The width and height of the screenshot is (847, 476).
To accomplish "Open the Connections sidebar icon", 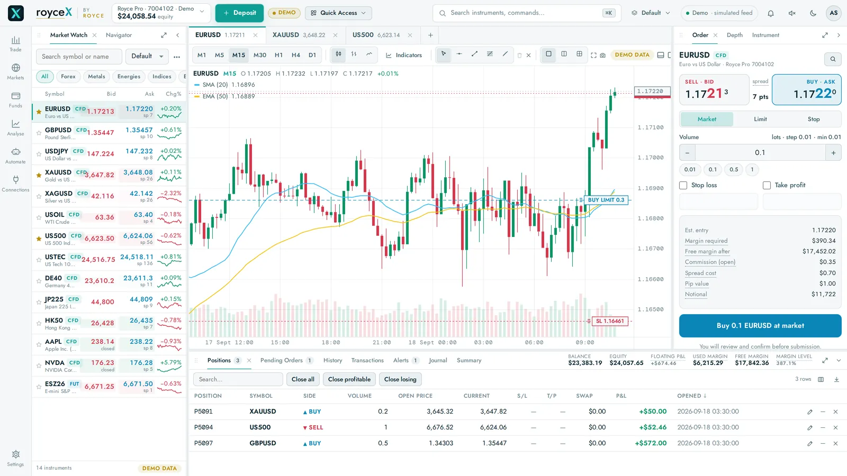I will point(15,184).
